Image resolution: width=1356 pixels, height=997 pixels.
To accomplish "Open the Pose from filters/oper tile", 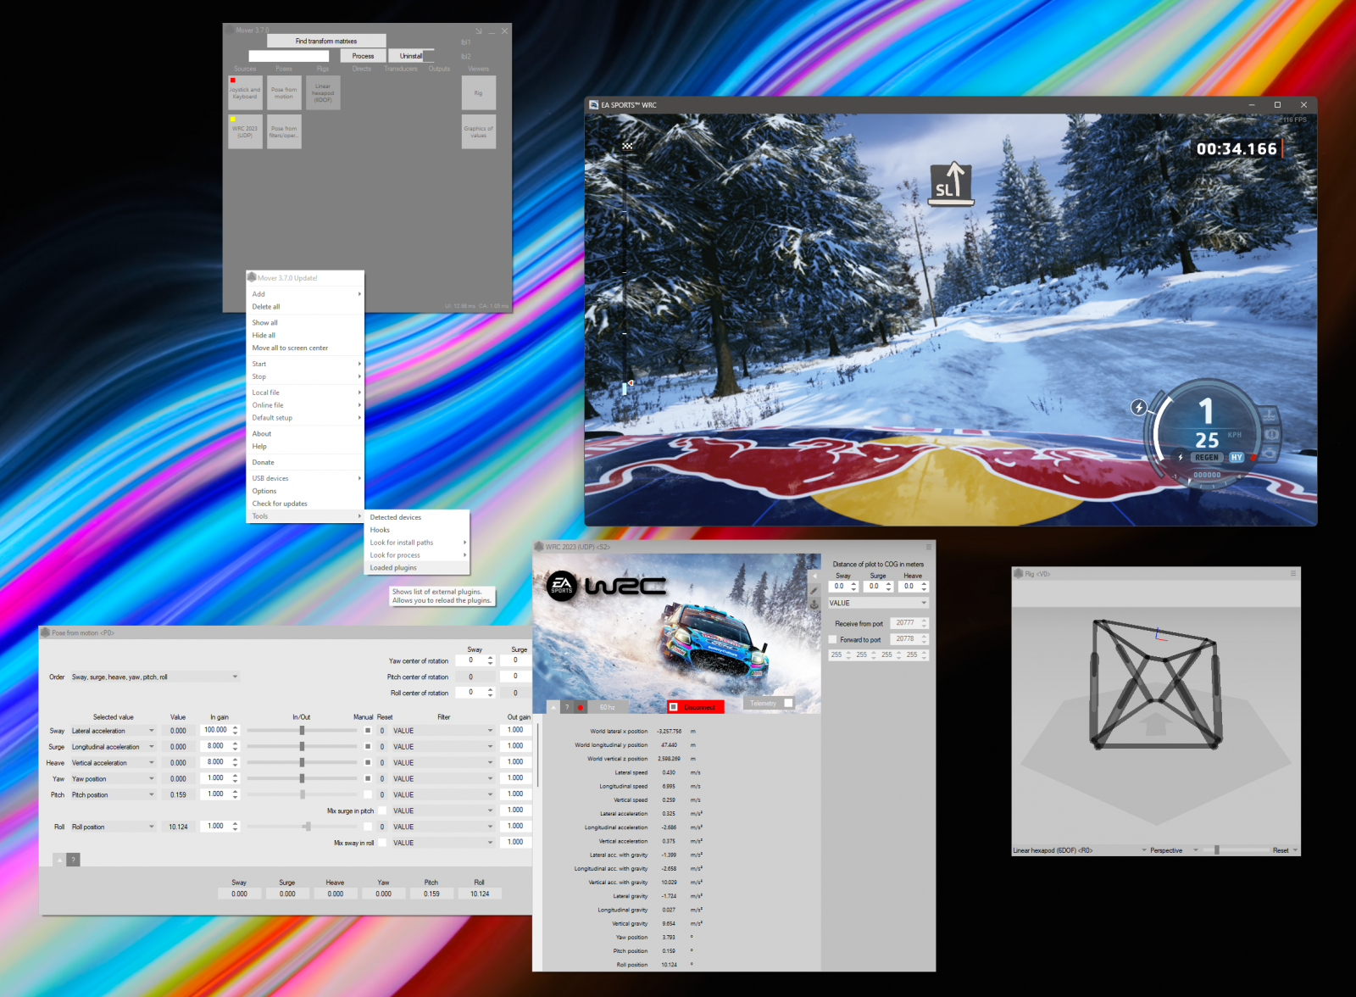I will coord(284,131).
